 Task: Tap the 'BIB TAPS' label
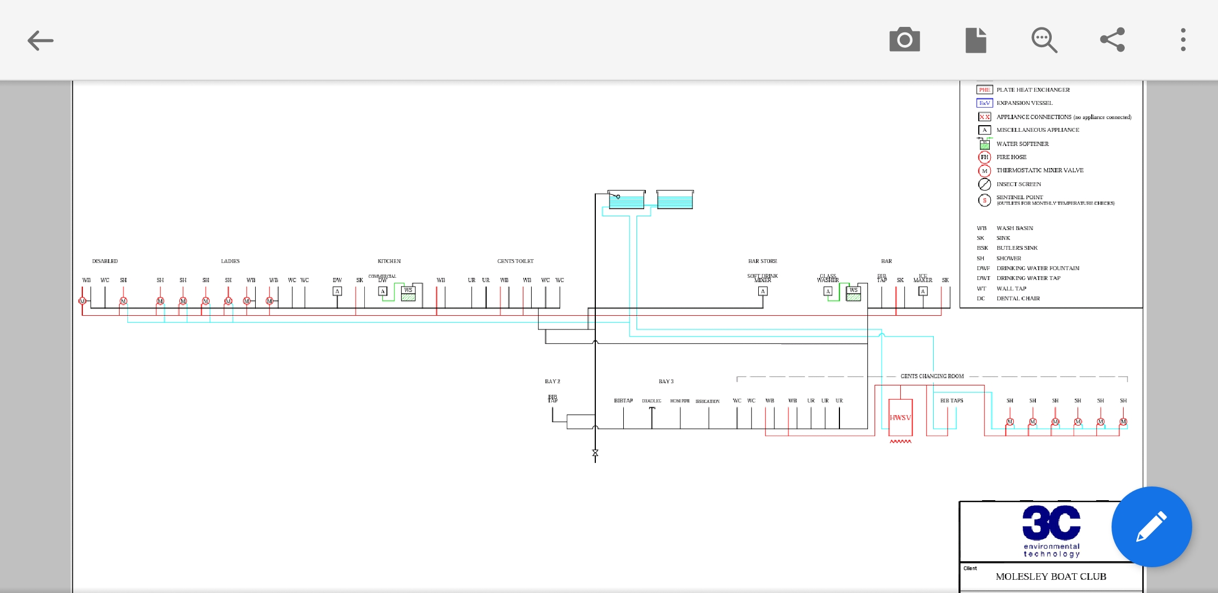(x=952, y=401)
